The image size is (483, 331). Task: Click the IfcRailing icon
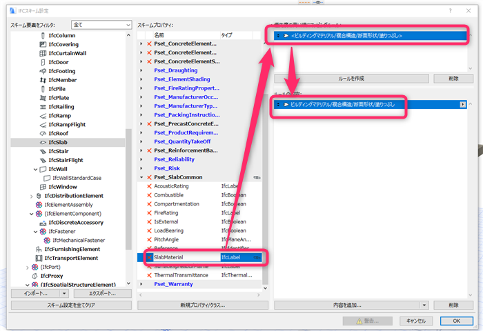(43, 107)
